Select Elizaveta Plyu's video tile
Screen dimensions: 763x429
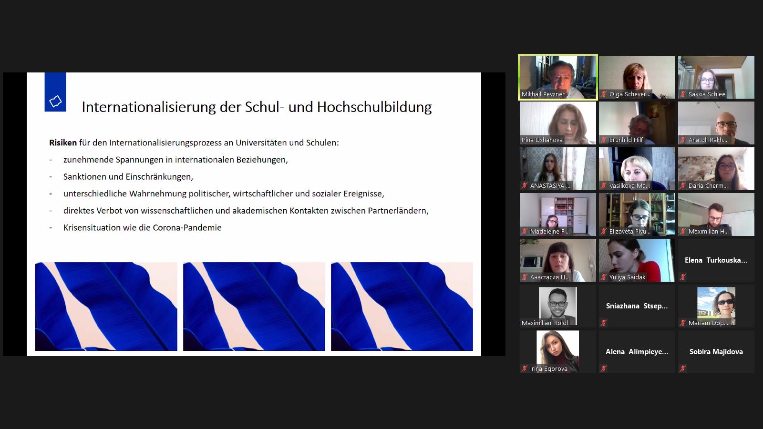tap(637, 214)
